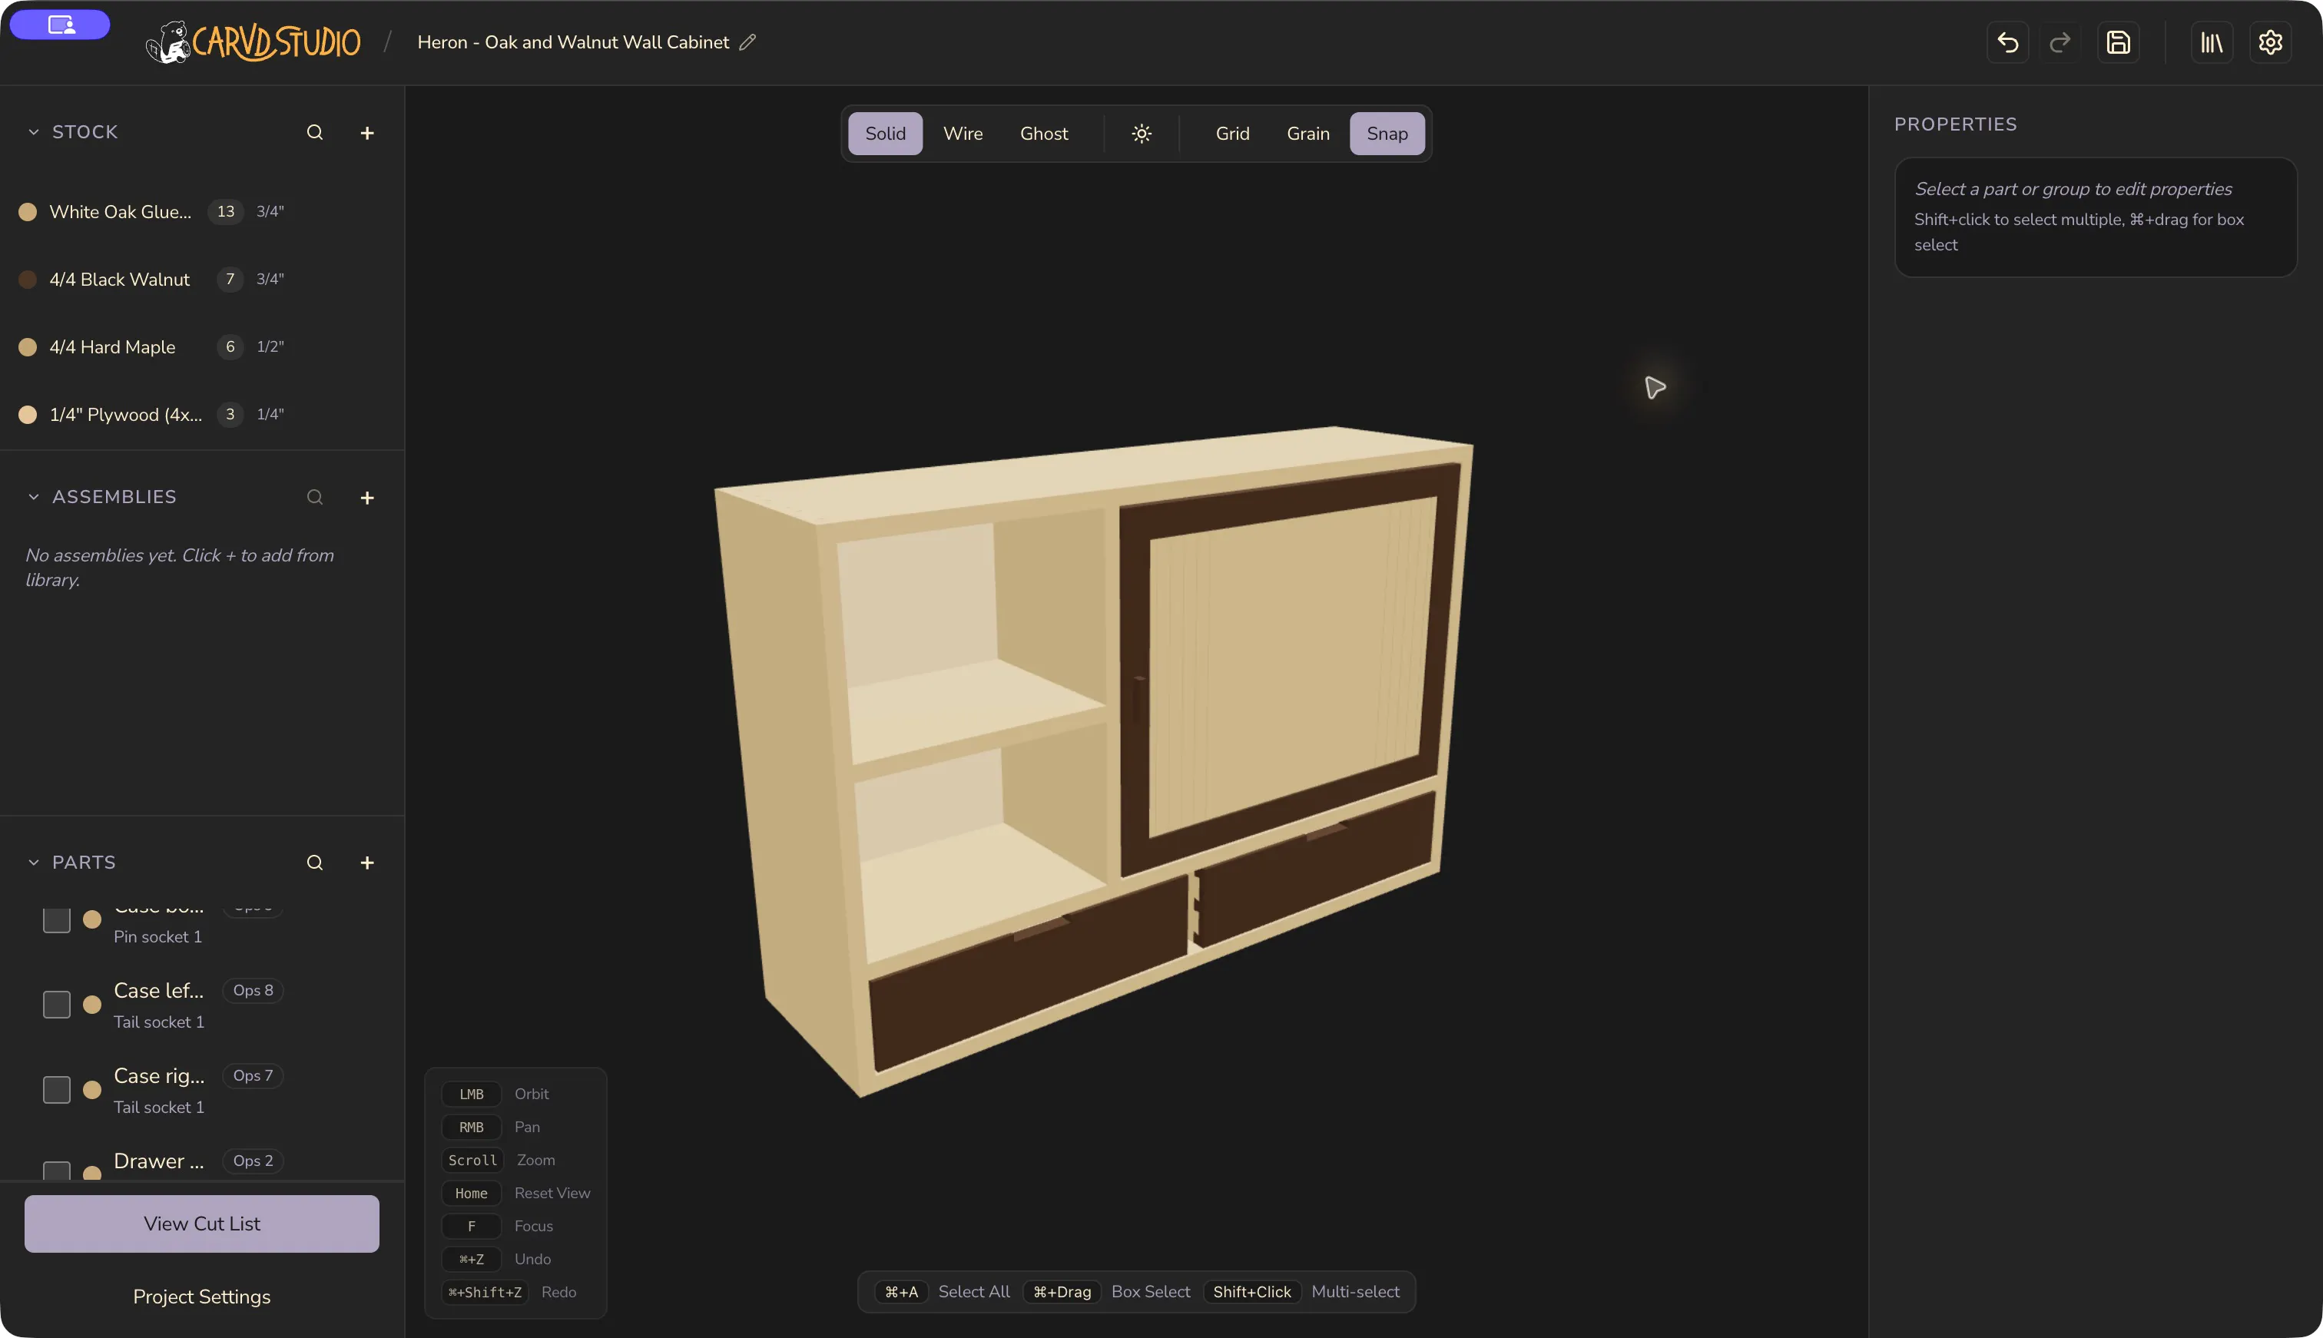Click the undo arrow icon
Viewport: 2323px width, 1338px height.
pos(2008,42)
